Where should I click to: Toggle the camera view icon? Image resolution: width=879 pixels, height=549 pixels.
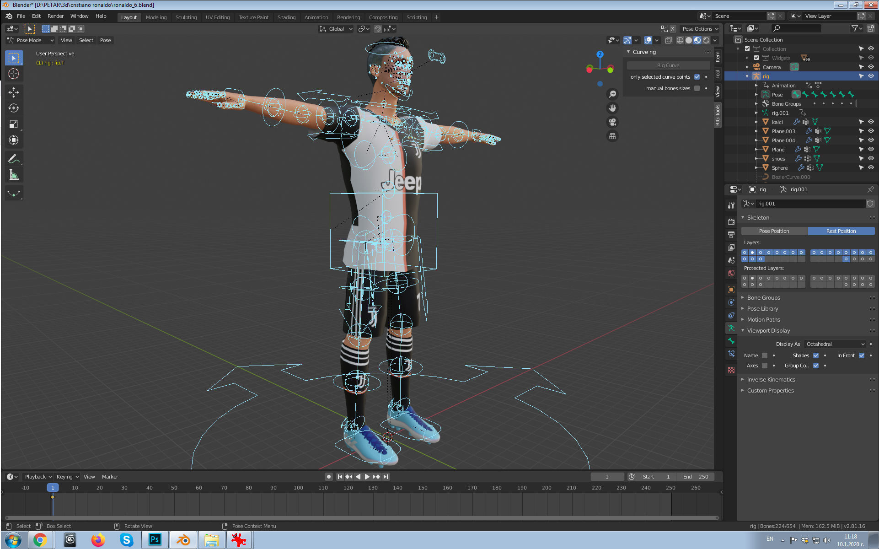(612, 122)
